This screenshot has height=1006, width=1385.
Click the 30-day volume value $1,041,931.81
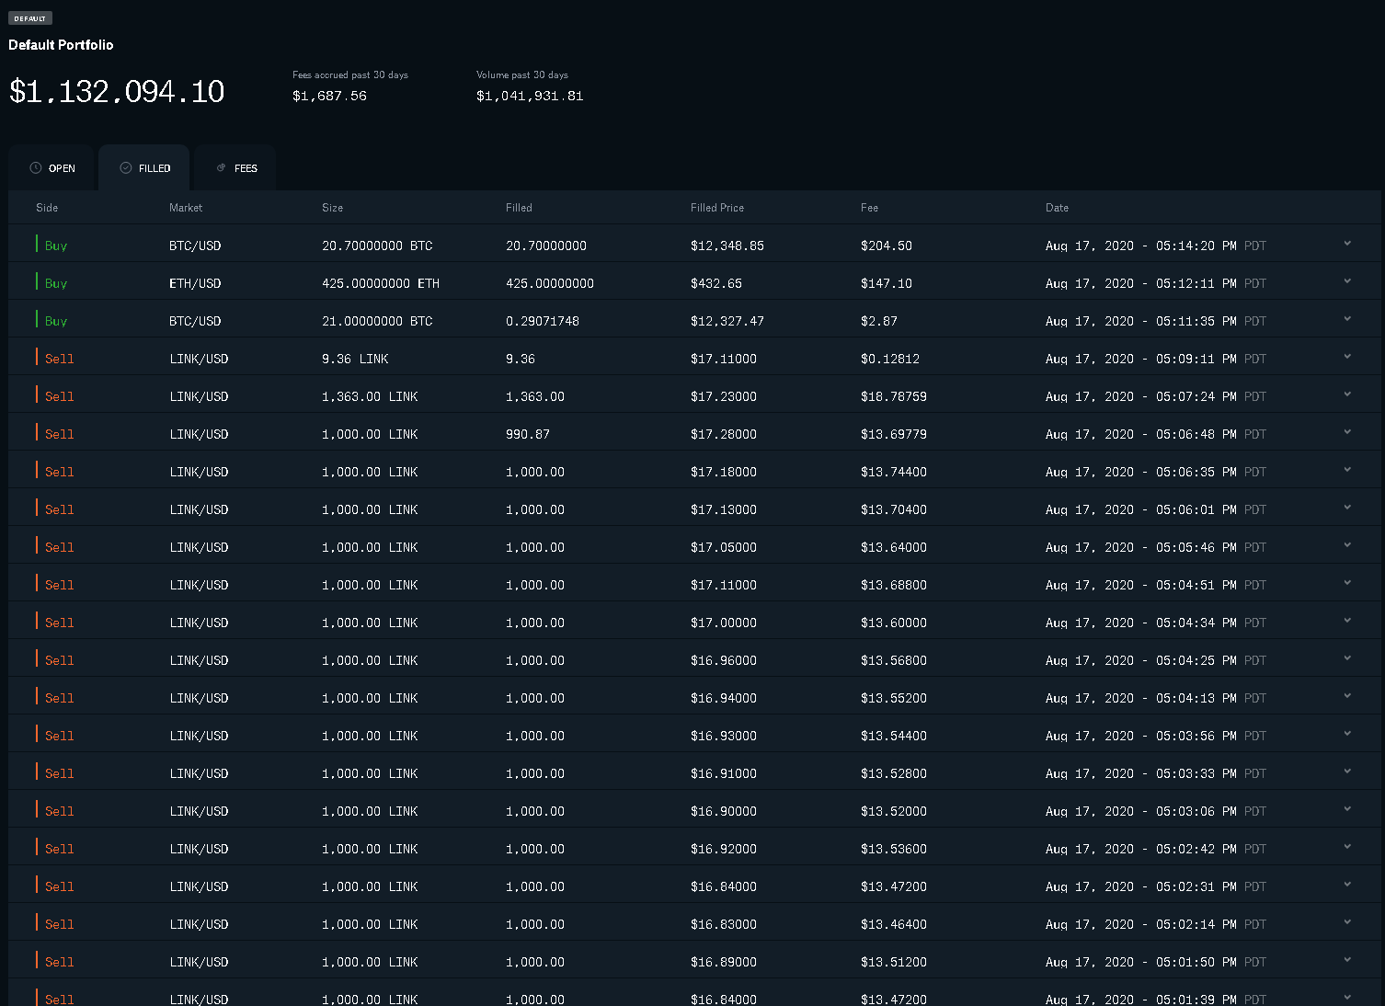[530, 96]
